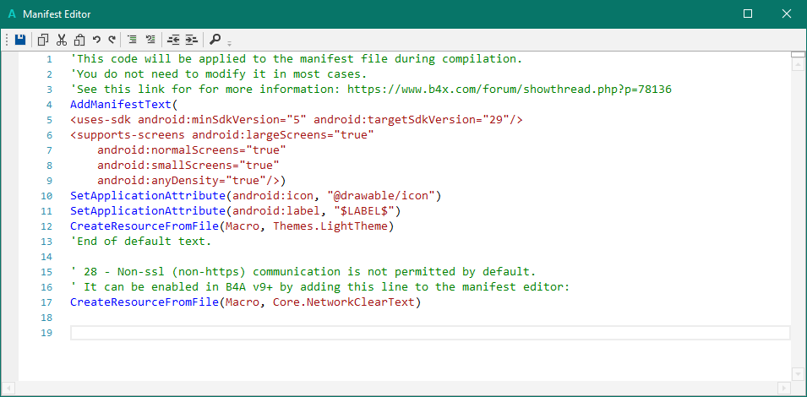Image resolution: width=807 pixels, height=397 pixels.
Task: Click the b4x.com forum URL in line 3
Action: (509, 89)
